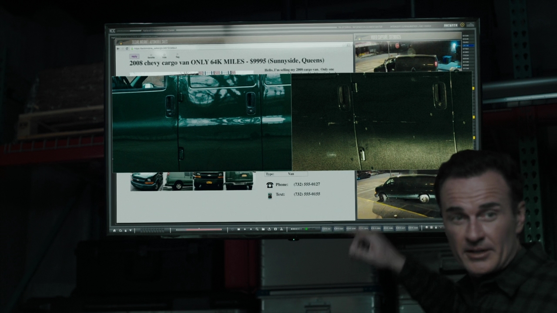Click the highlighted blue entry in right timestamp list

(x=468, y=45)
